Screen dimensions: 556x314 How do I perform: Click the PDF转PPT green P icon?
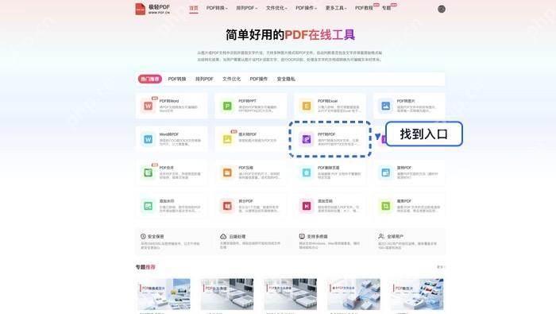point(227,106)
